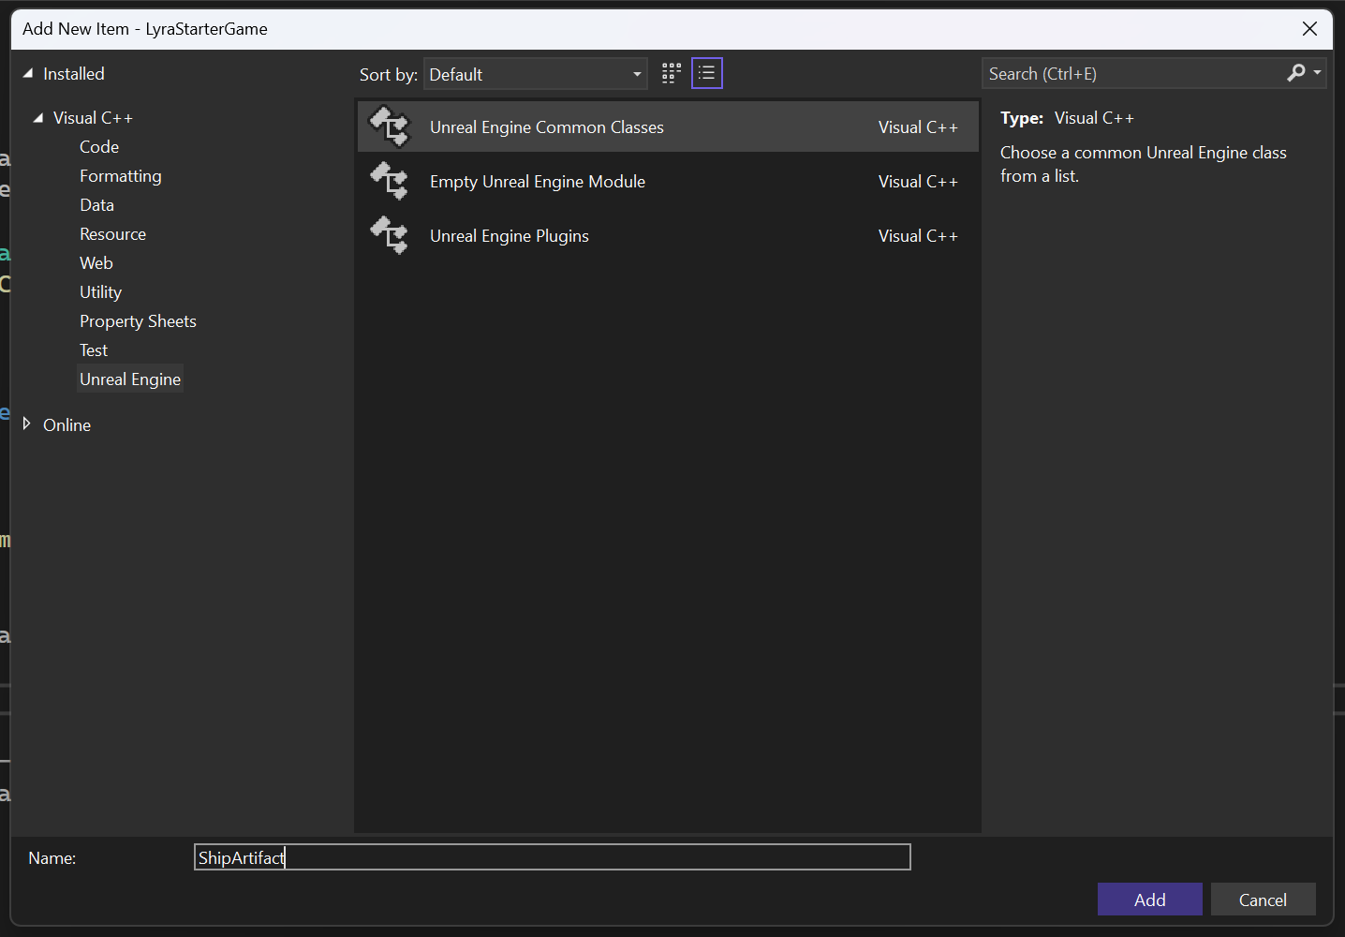Click the Installed tree label

[74, 74]
